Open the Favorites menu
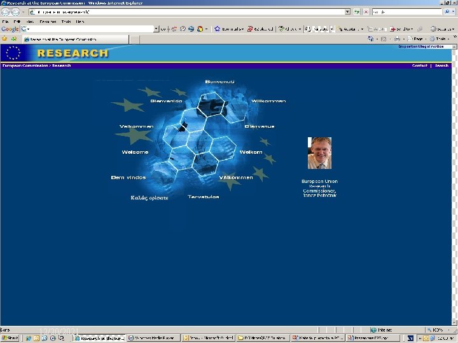The image size is (458, 343). pyautogui.click(x=48, y=22)
